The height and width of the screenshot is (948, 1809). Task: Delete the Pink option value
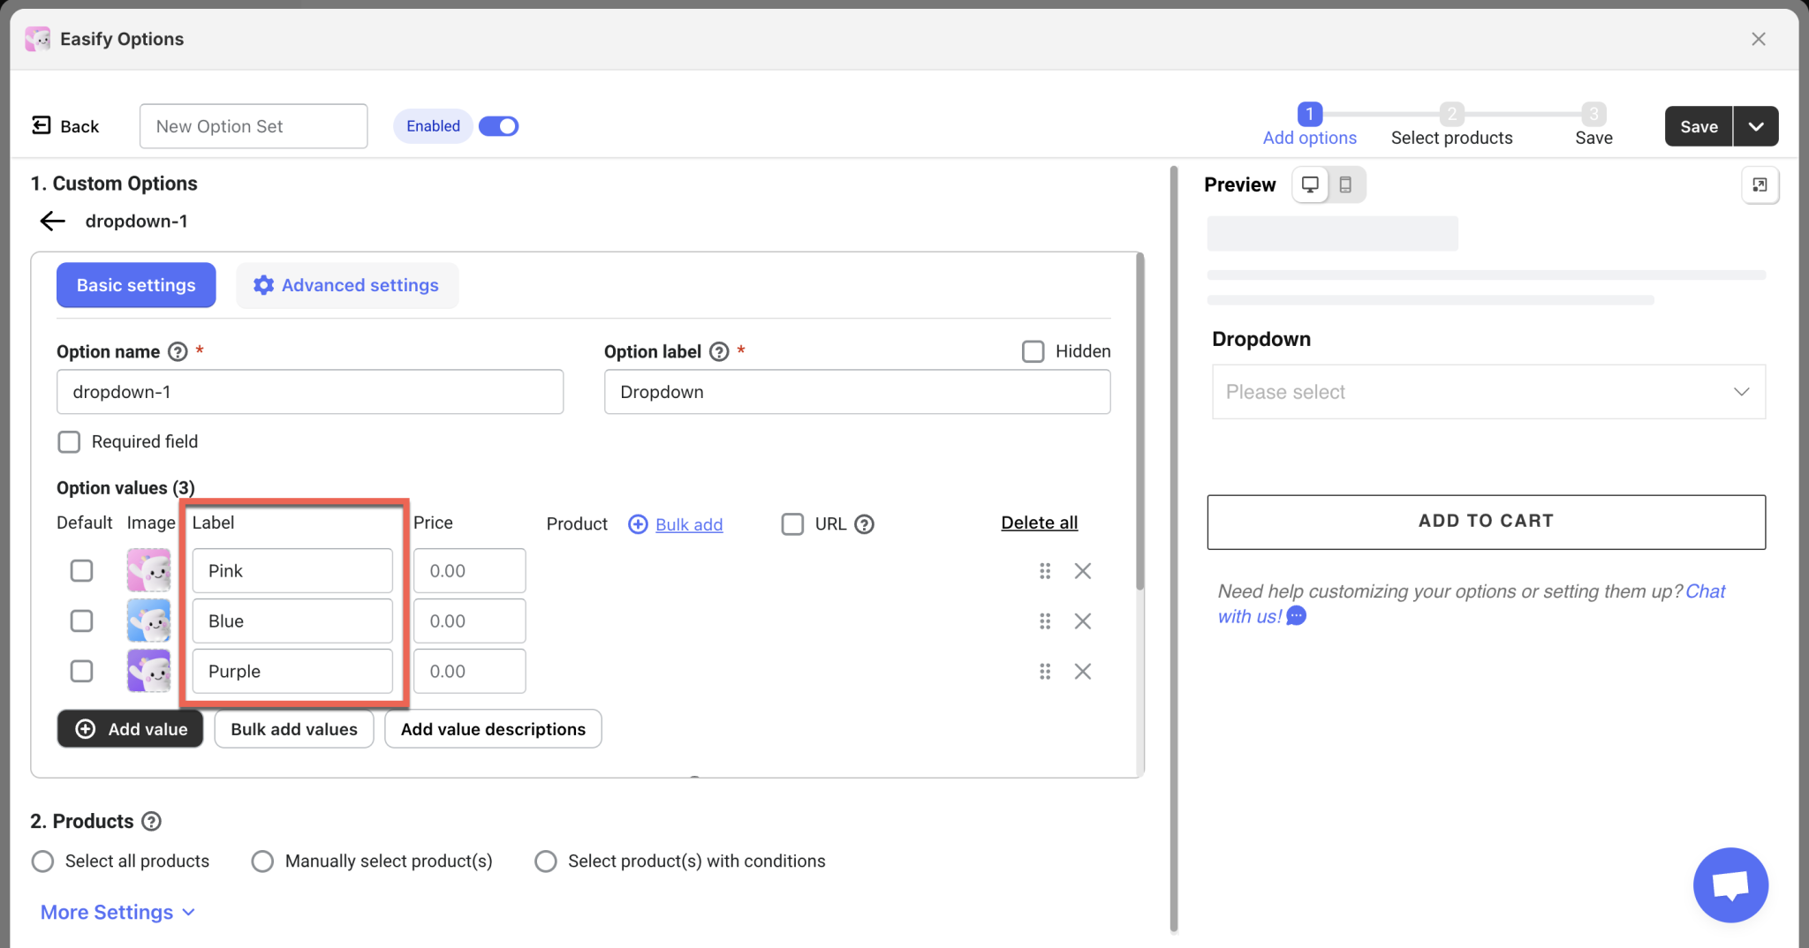[x=1083, y=571]
